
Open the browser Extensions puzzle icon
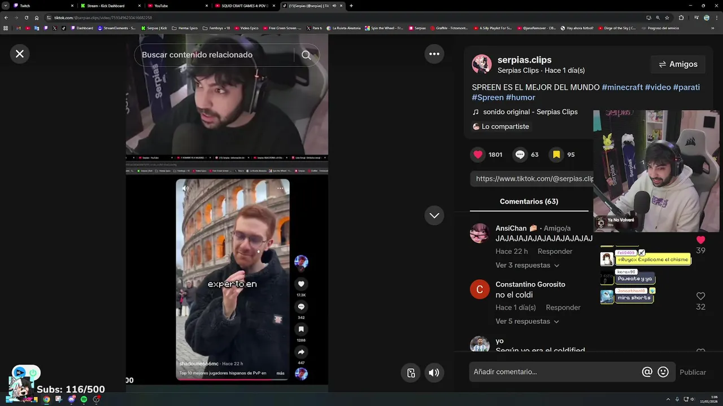[x=681, y=17]
